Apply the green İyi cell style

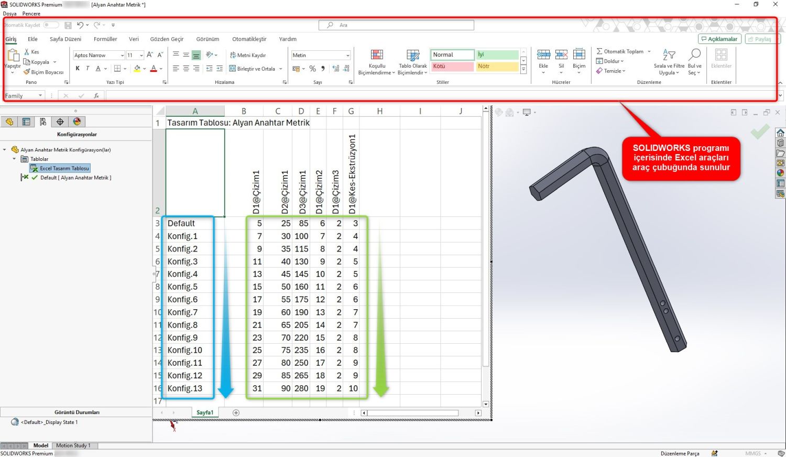(497, 55)
